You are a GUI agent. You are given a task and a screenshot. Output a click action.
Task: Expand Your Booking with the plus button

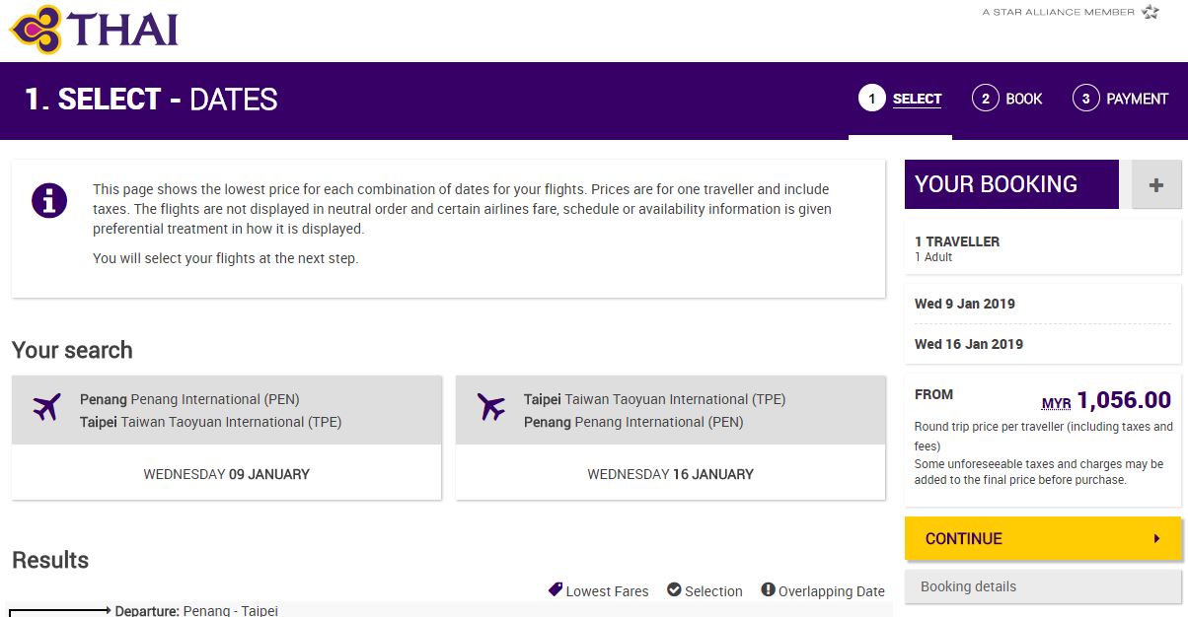pyautogui.click(x=1156, y=184)
